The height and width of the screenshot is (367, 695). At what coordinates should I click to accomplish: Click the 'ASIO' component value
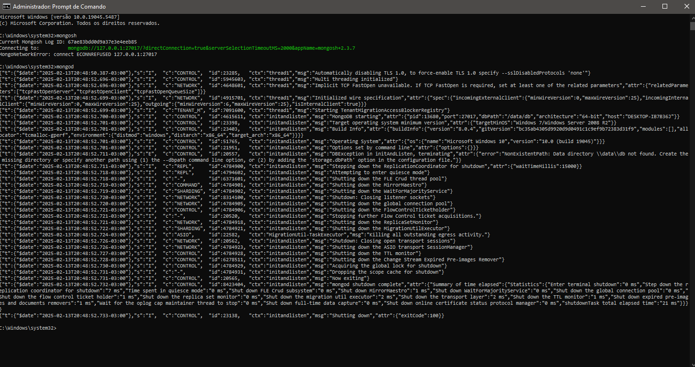pyautogui.click(x=183, y=235)
